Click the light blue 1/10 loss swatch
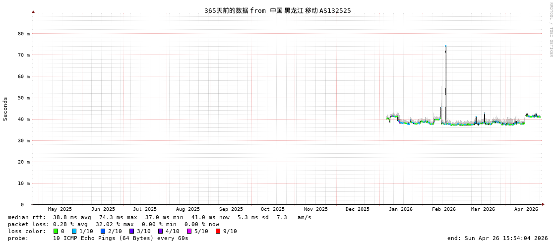Viewport: 556px width, 245px height. point(74,231)
